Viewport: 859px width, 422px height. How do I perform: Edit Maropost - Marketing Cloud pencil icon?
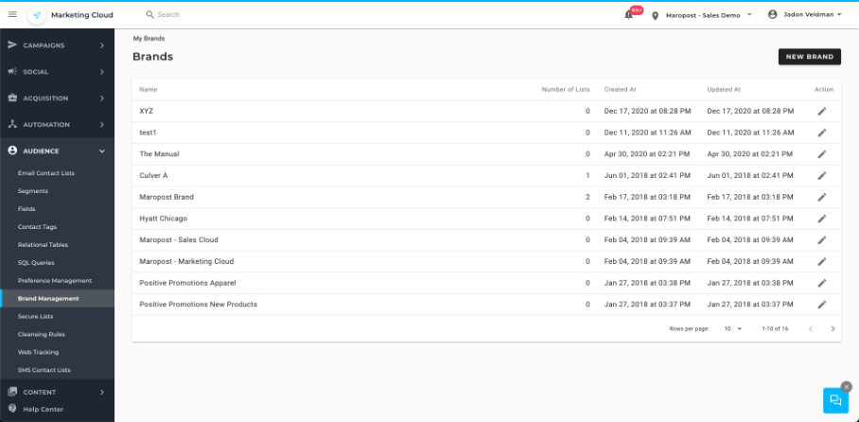coord(822,261)
